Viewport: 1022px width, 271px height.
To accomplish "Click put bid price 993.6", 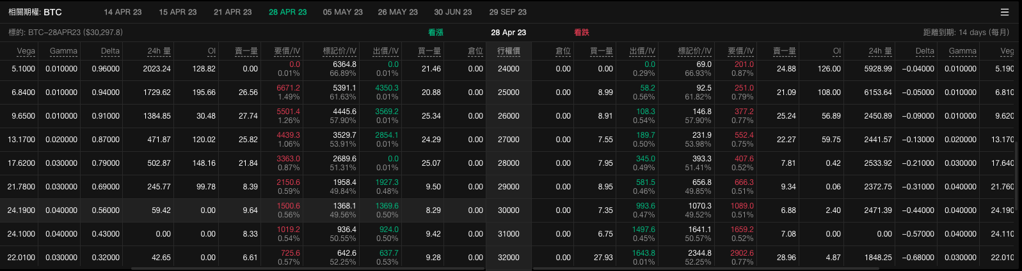I will pos(646,206).
